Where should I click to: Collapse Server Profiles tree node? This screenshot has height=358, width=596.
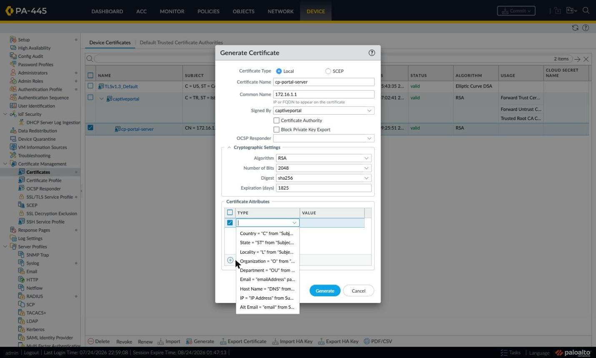pos(5,247)
